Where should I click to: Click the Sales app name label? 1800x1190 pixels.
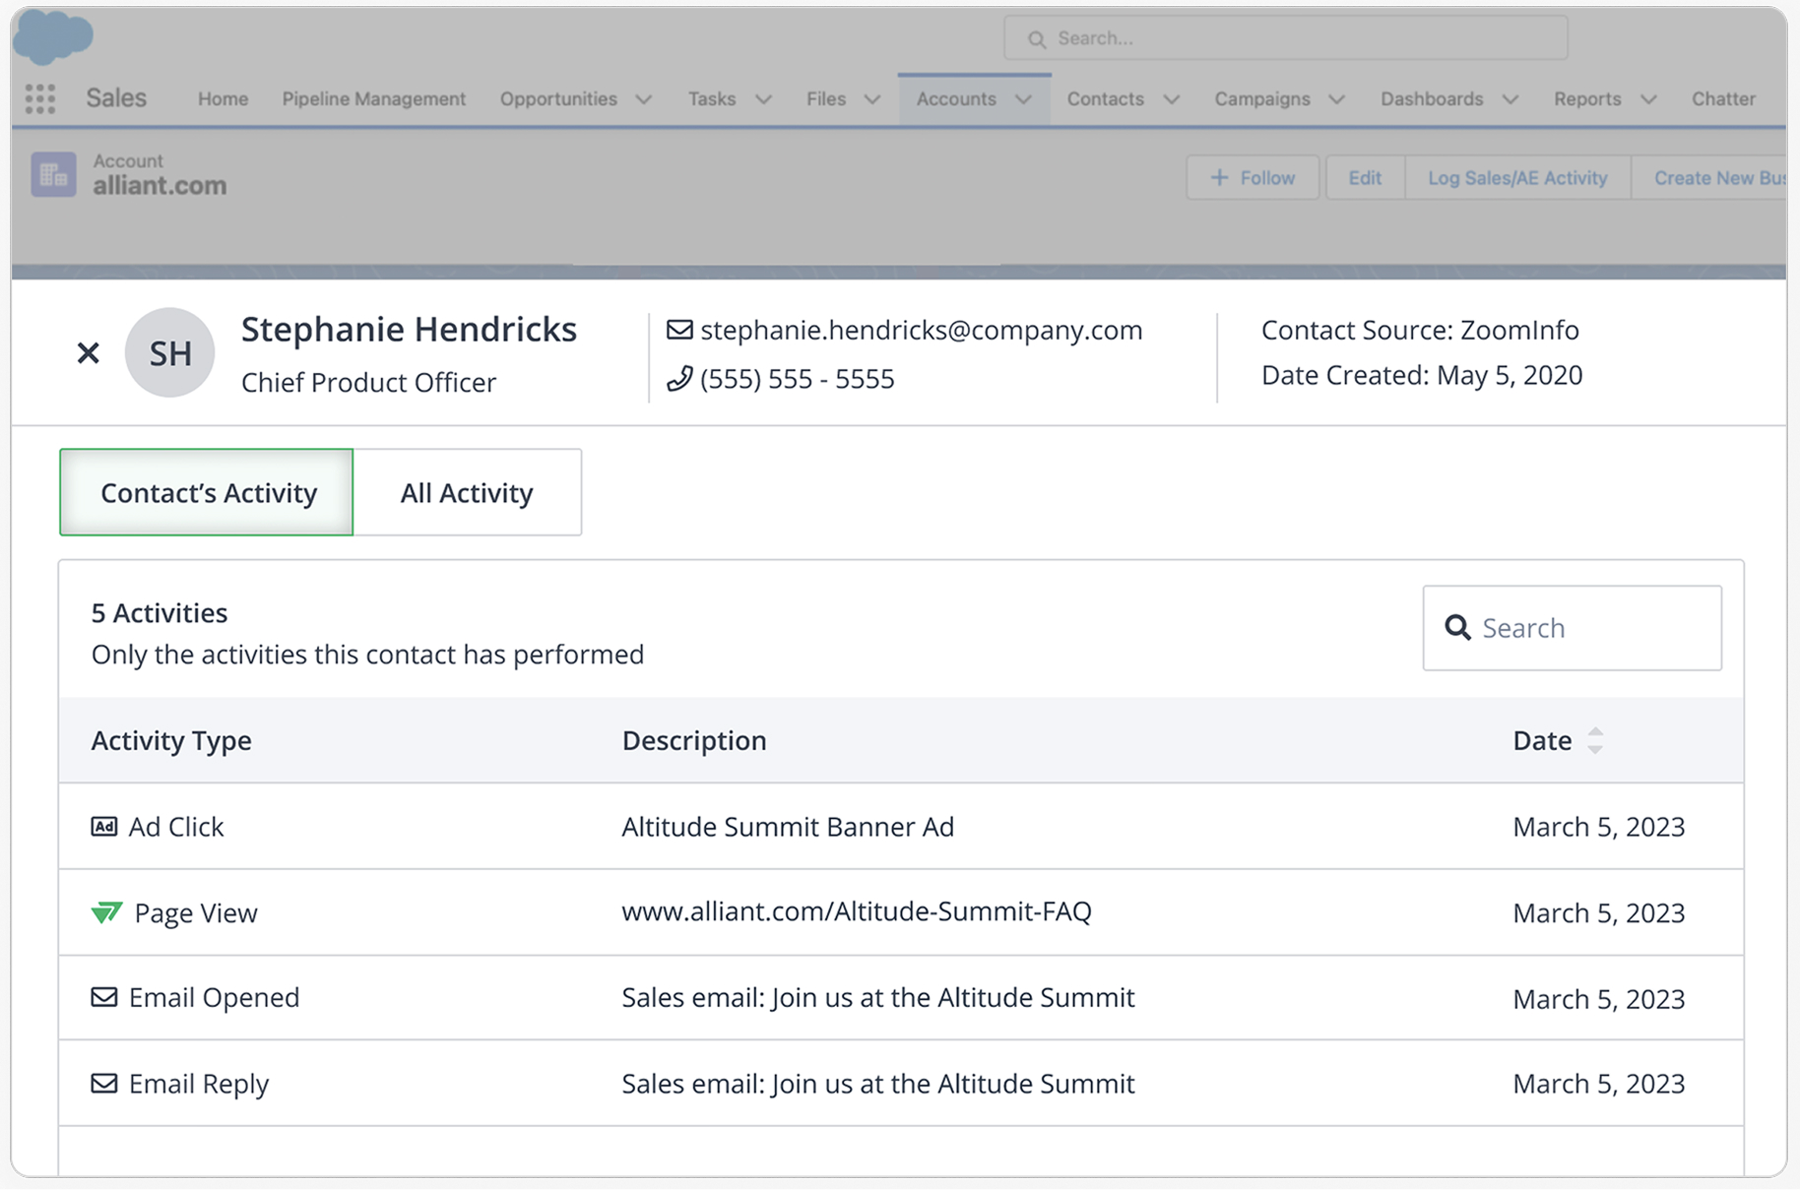point(116,97)
